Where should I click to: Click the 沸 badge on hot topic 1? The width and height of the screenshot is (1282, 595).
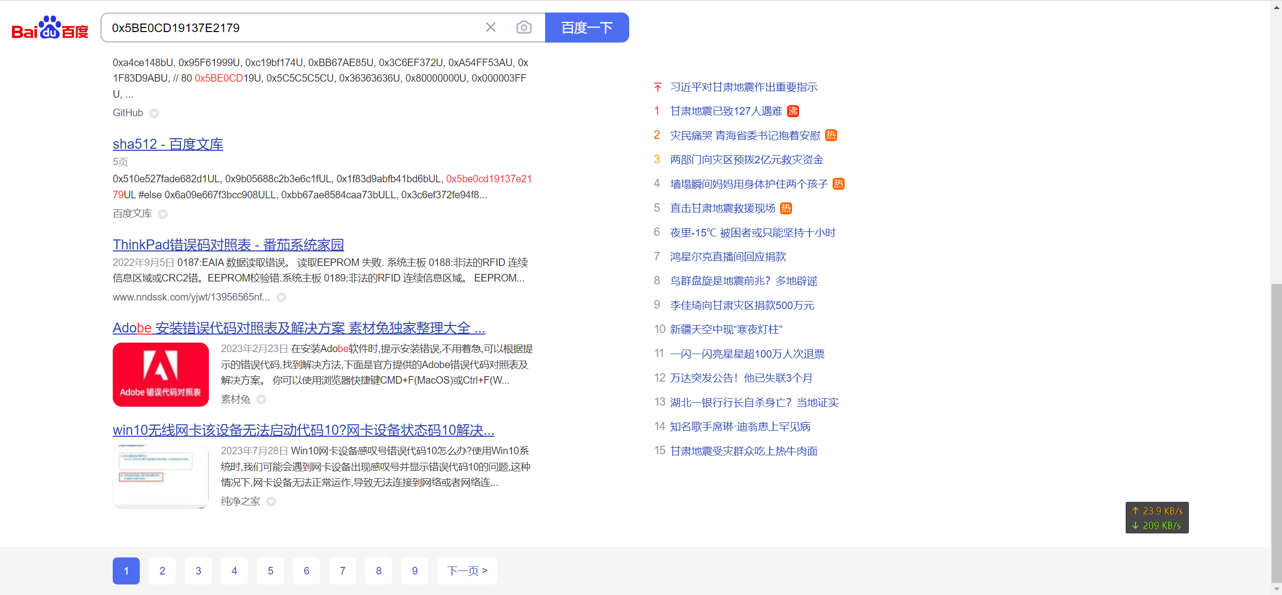[793, 111]
